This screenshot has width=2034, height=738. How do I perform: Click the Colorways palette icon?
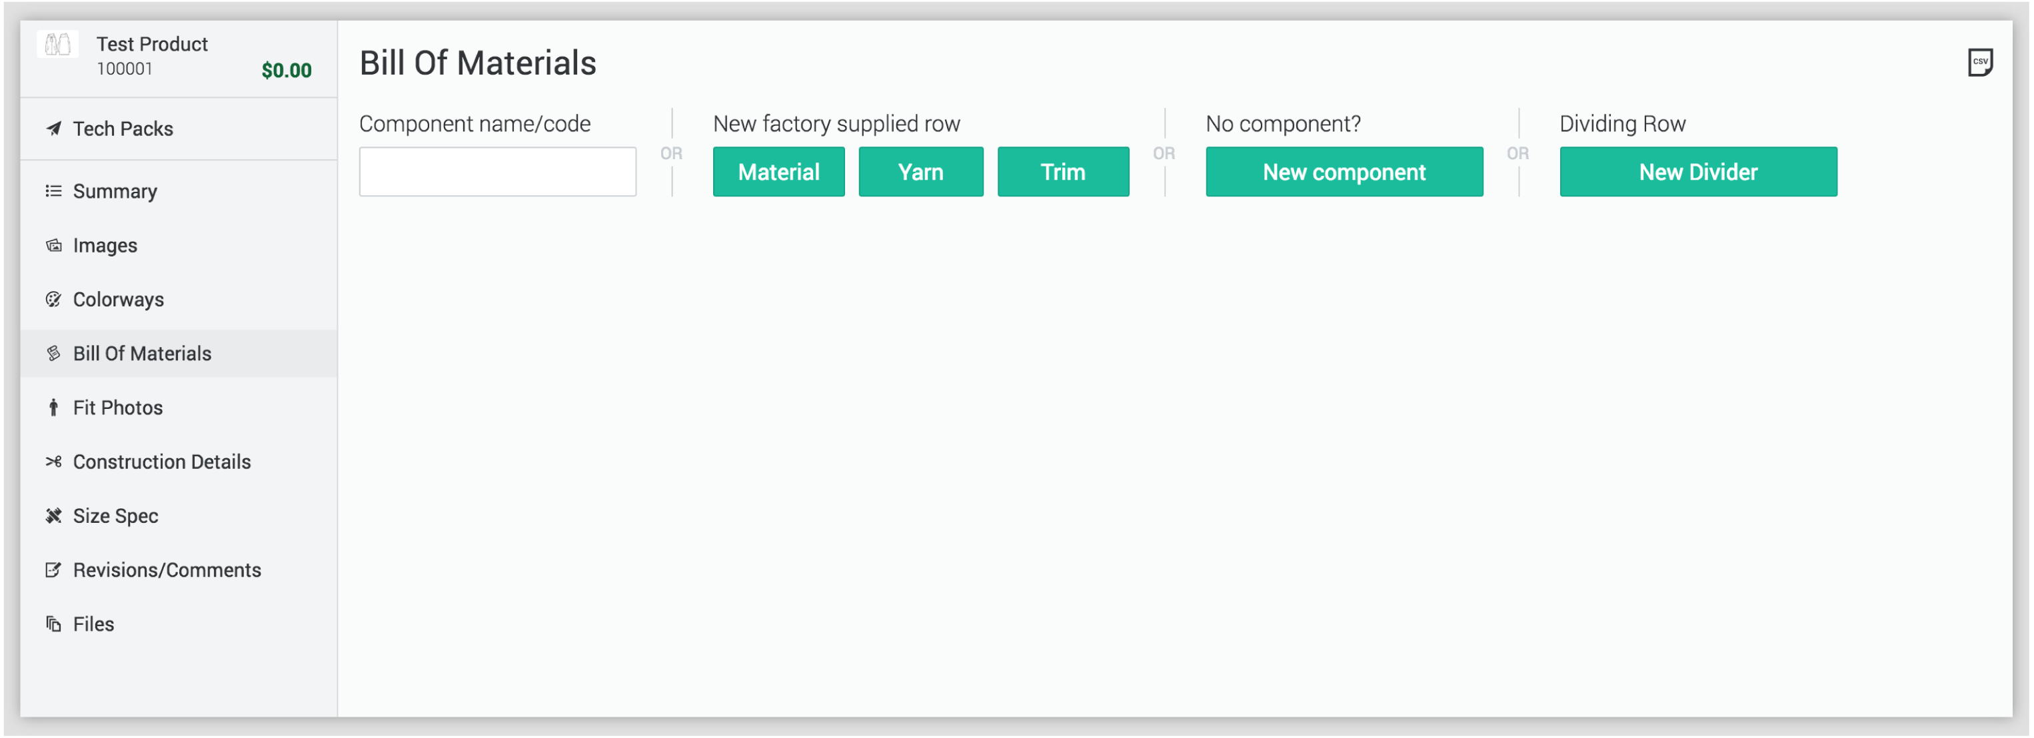(54, 299)
